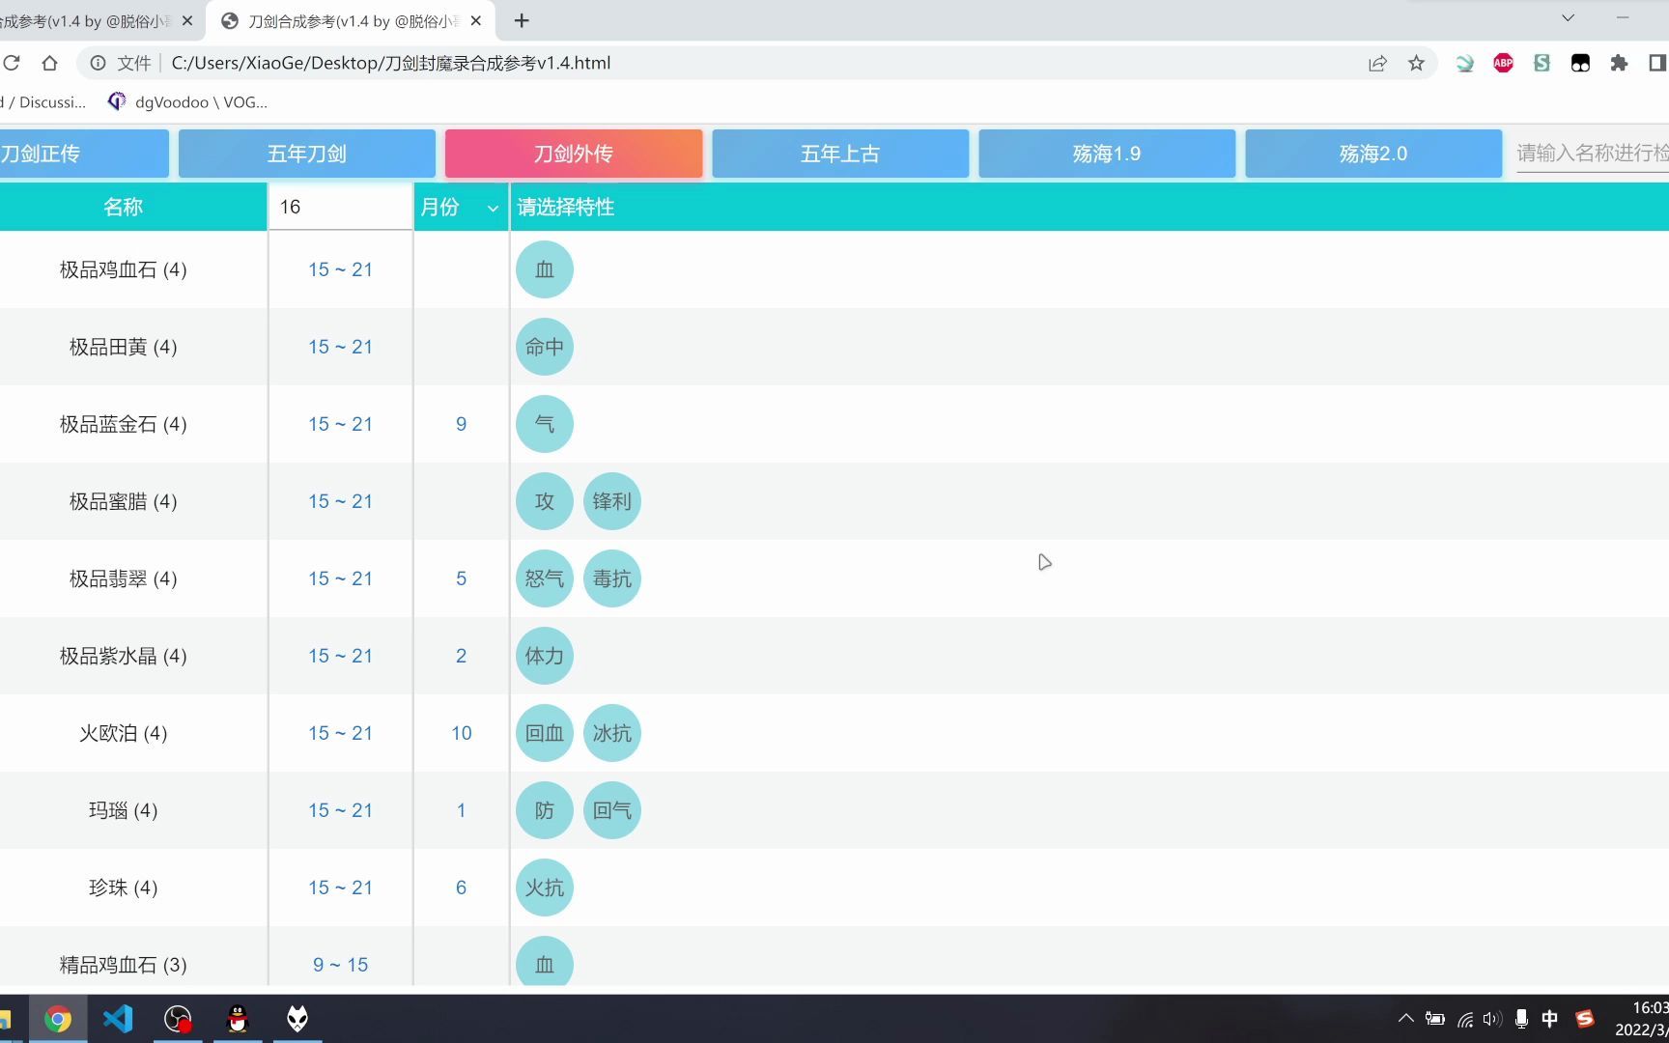Toggle the 气 trait in 极品蓝金石 row
The width and height of the screenshot is (1669, 1043).
coord(545,424)
